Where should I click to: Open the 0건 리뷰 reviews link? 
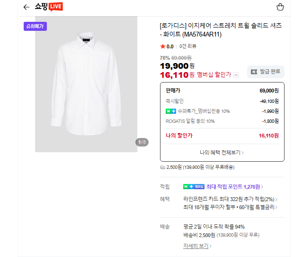click(188, 46)
